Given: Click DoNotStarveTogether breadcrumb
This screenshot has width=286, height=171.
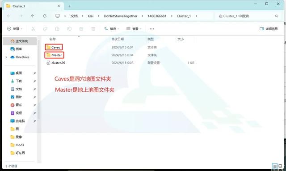Looking at the screenshot, I should (x=120, y=16).
